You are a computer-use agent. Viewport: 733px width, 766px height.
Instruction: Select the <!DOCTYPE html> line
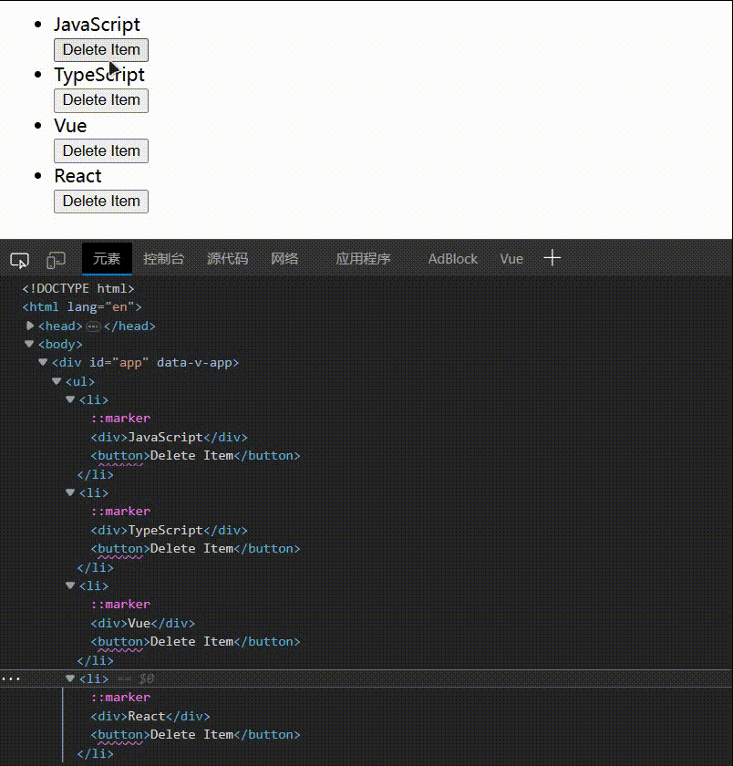(78, 289)
